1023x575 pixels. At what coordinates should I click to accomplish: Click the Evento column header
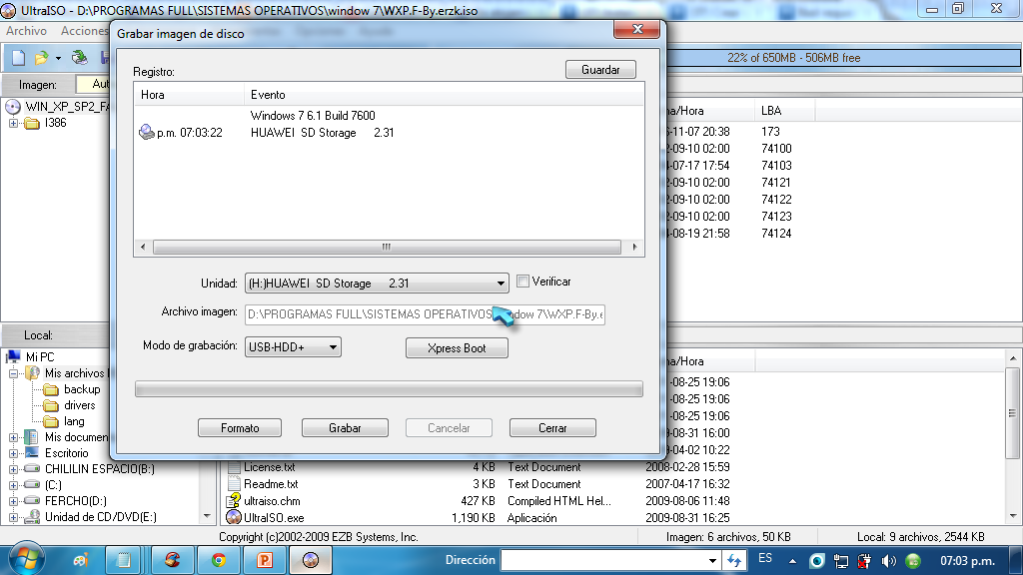[444, 95]
